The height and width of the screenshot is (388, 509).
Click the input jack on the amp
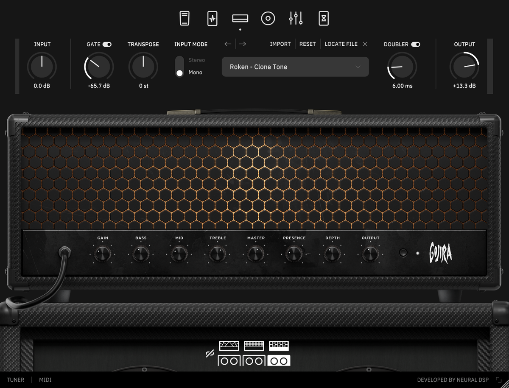65,253
